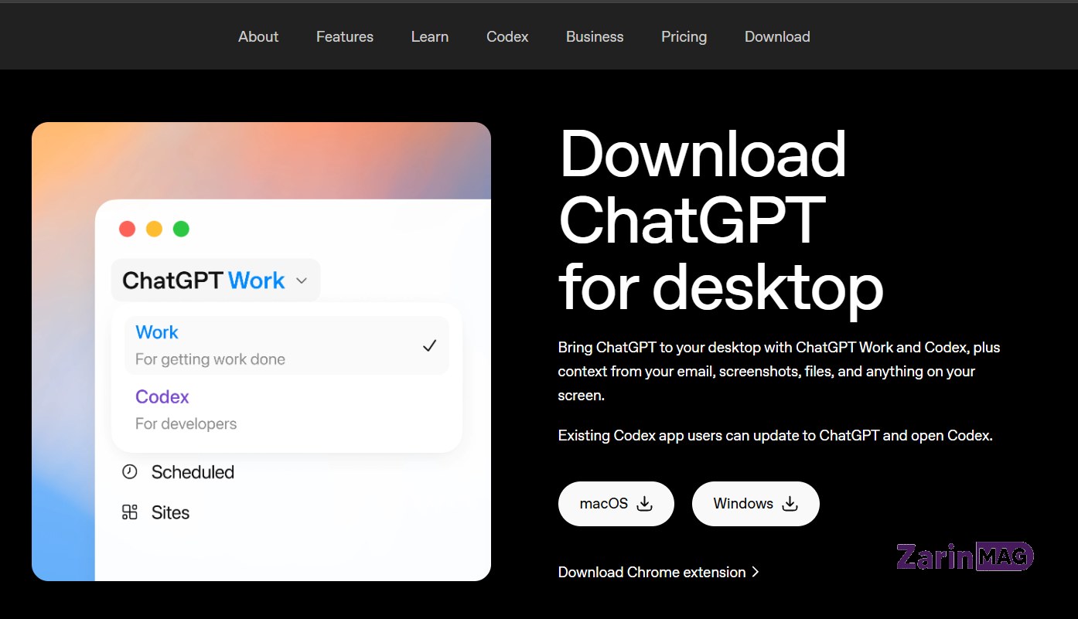Open Download in the top navigation
The height and width of the screenshot is (619, 1078).
777,36
